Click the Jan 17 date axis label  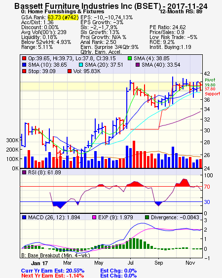(39, 263)
